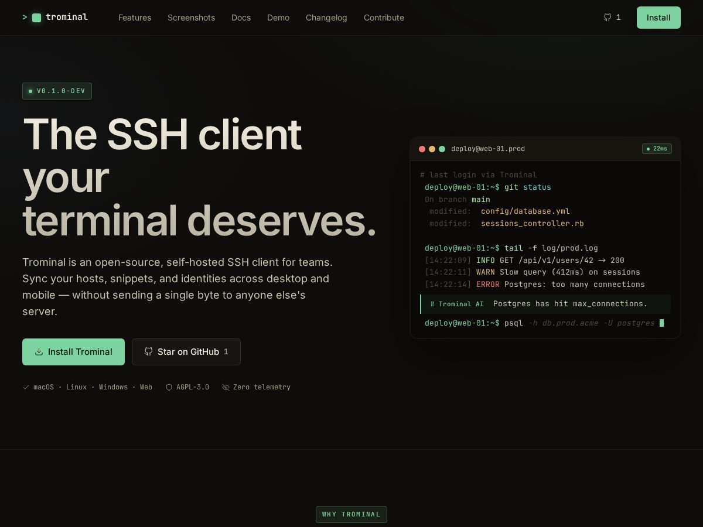
Task: Click the green trominal logo square
Action: (x=36, y=18)
